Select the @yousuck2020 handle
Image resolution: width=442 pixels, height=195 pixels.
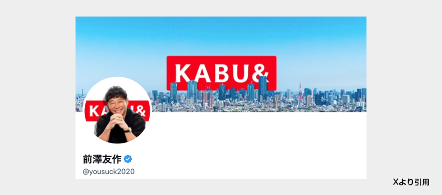(x=109, y=172)
